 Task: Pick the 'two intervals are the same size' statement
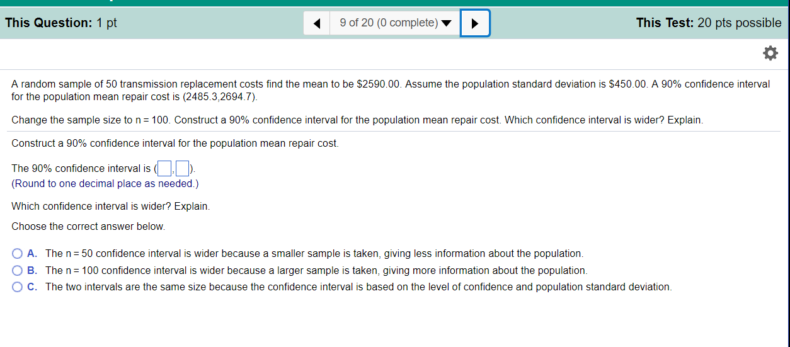358,287
